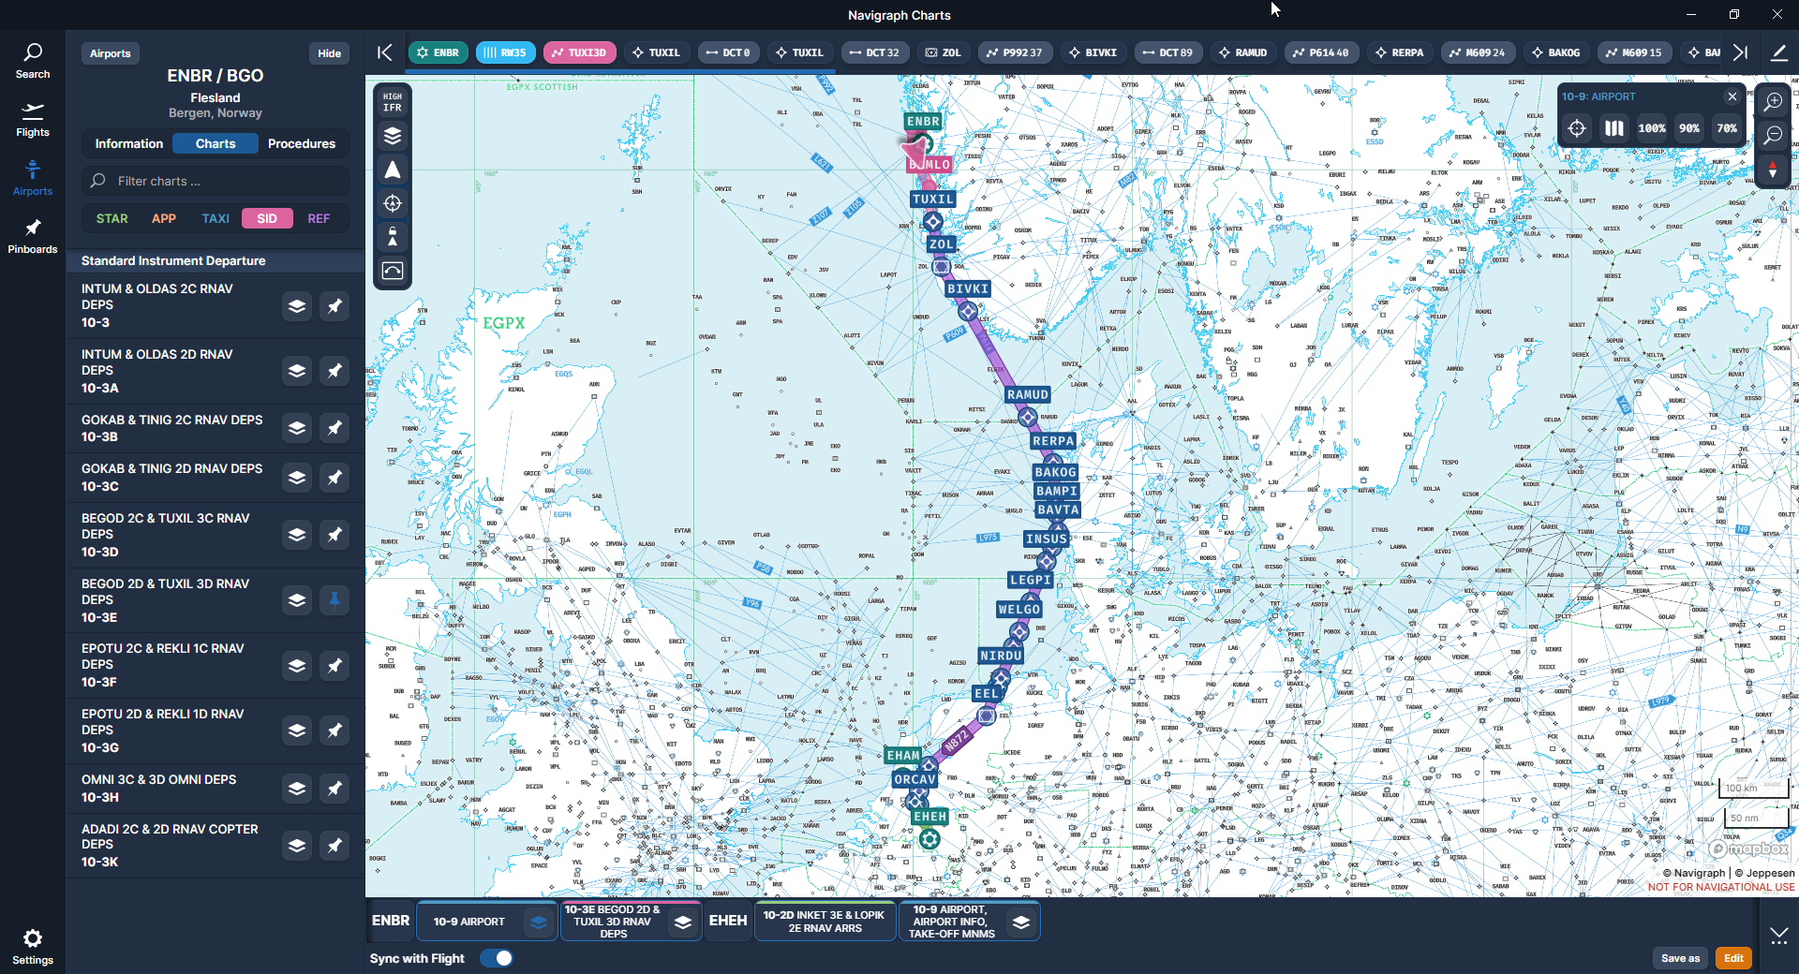The width and height of the screenshot is (1799, 974).
Task: Open the map layers panel
Action: tap(393, 137)
